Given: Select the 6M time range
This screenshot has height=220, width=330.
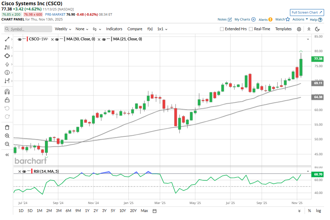Looking at the screenshot, I should point(68,211).
